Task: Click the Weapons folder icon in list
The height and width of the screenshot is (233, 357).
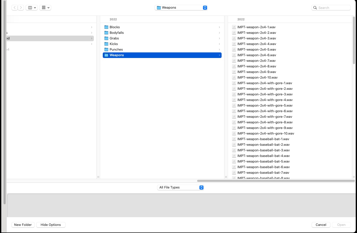Action: [106, 55]
